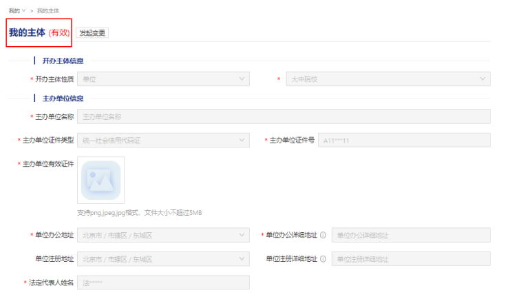Click the 我的主体 breadcrumb item

(47, 10)
